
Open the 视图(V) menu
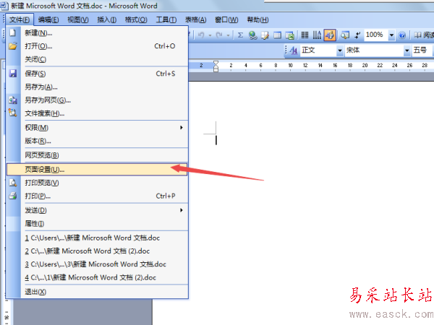(x=78, y=20)
